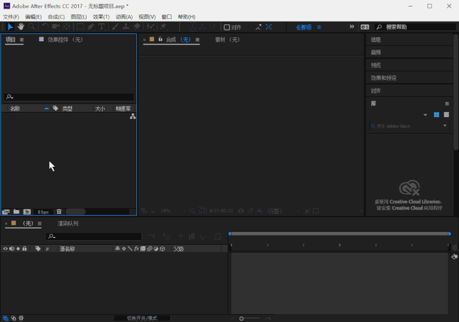This screenshot has height=322, width=459.
Task: Click the timeline layer search field
Action: pos(94,236)
